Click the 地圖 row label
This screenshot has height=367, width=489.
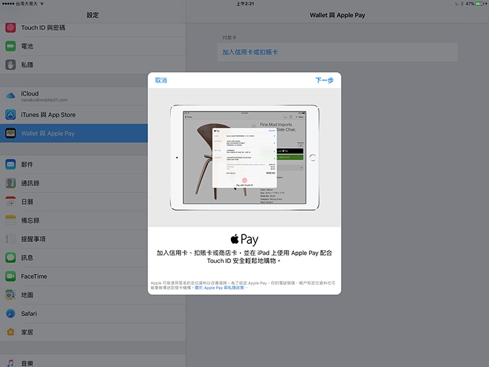pyautogui.click(x=27, y=295)
